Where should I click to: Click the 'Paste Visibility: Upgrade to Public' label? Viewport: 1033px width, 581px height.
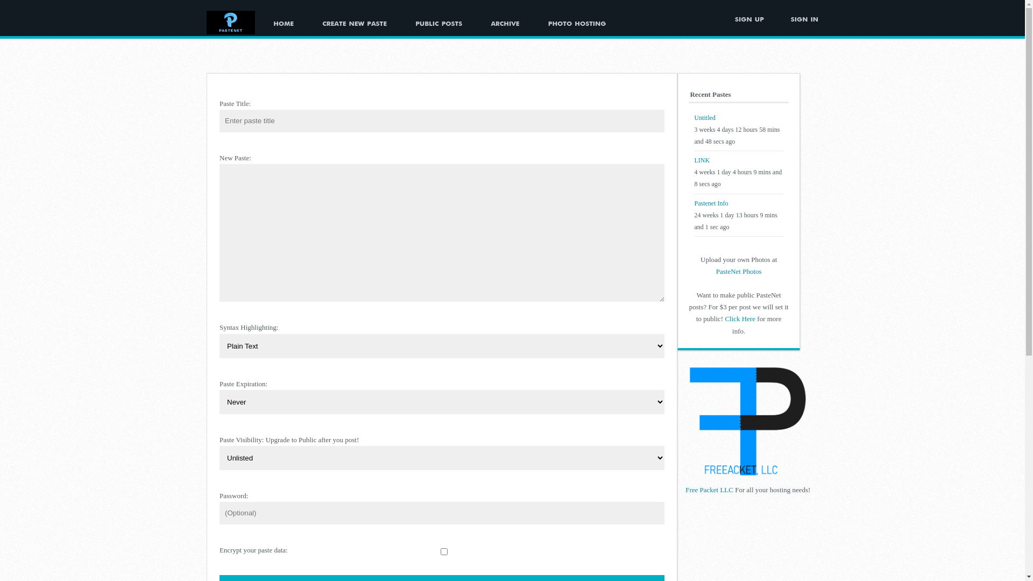tap(289, 440)
